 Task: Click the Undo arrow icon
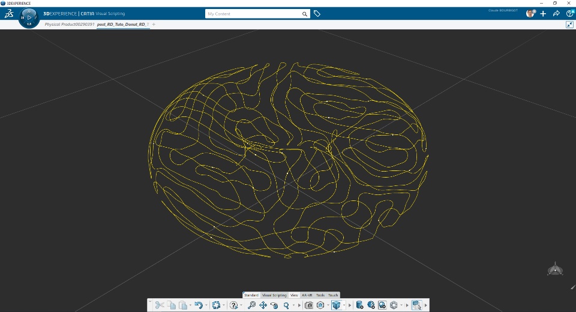199,305
